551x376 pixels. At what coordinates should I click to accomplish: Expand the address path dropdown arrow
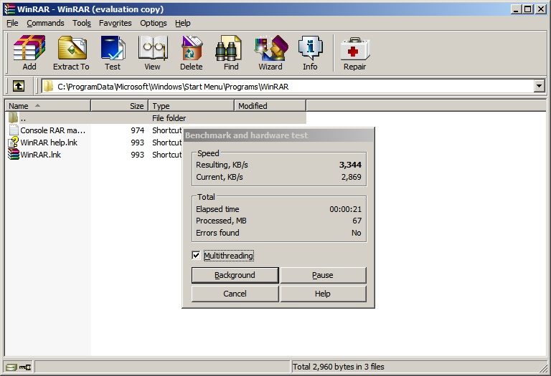pyautogui.click(x=539, y=86)
